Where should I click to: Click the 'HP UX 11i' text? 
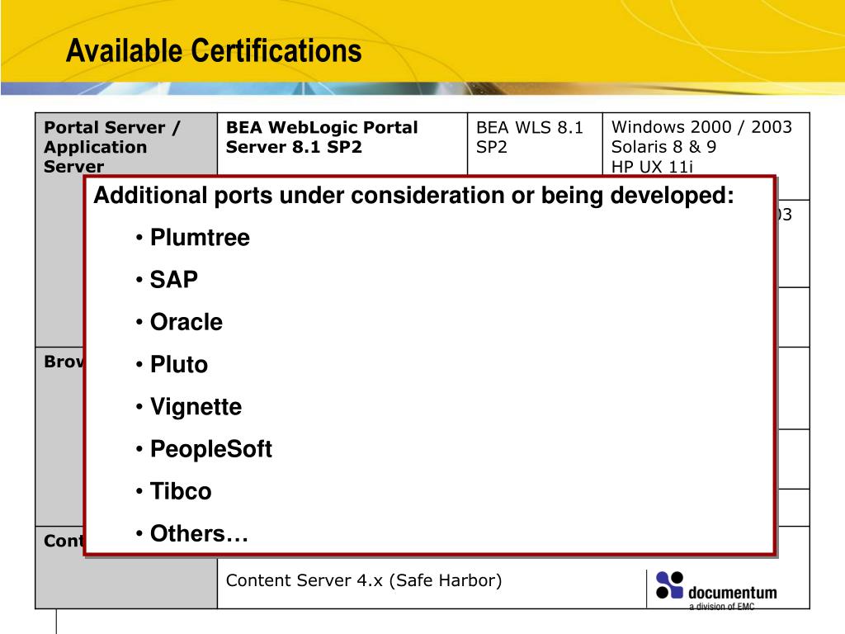[x=652, y=167]
